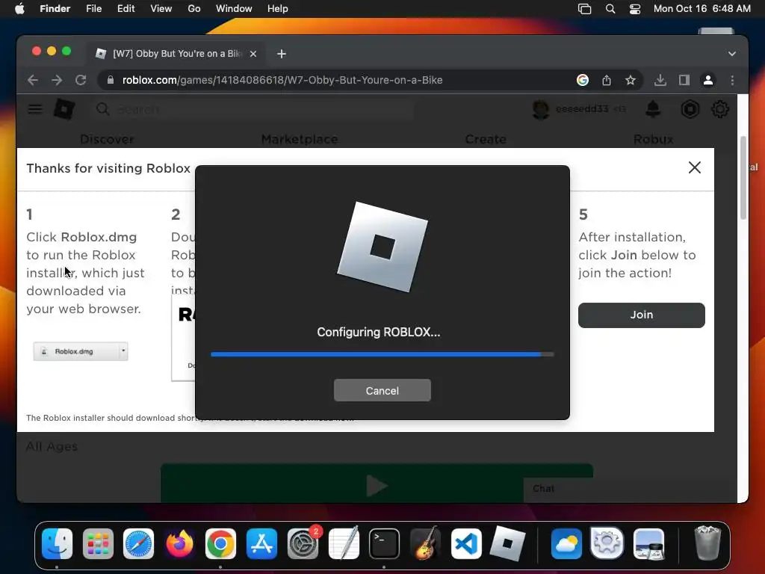Open Spotlight search in menu bar
This screenshot has height=574, width=765.
click(x=610, y=9)
